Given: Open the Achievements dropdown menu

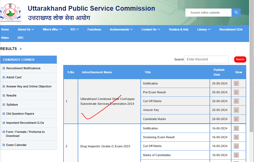Looking at the screenshot, I should [x=121, y=29].
